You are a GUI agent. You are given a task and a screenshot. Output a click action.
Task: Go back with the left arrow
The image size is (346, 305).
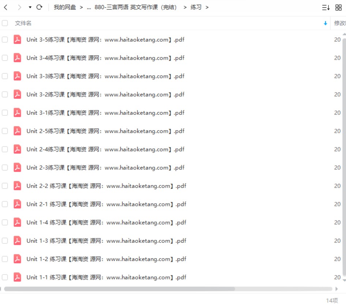coord(6,7)
